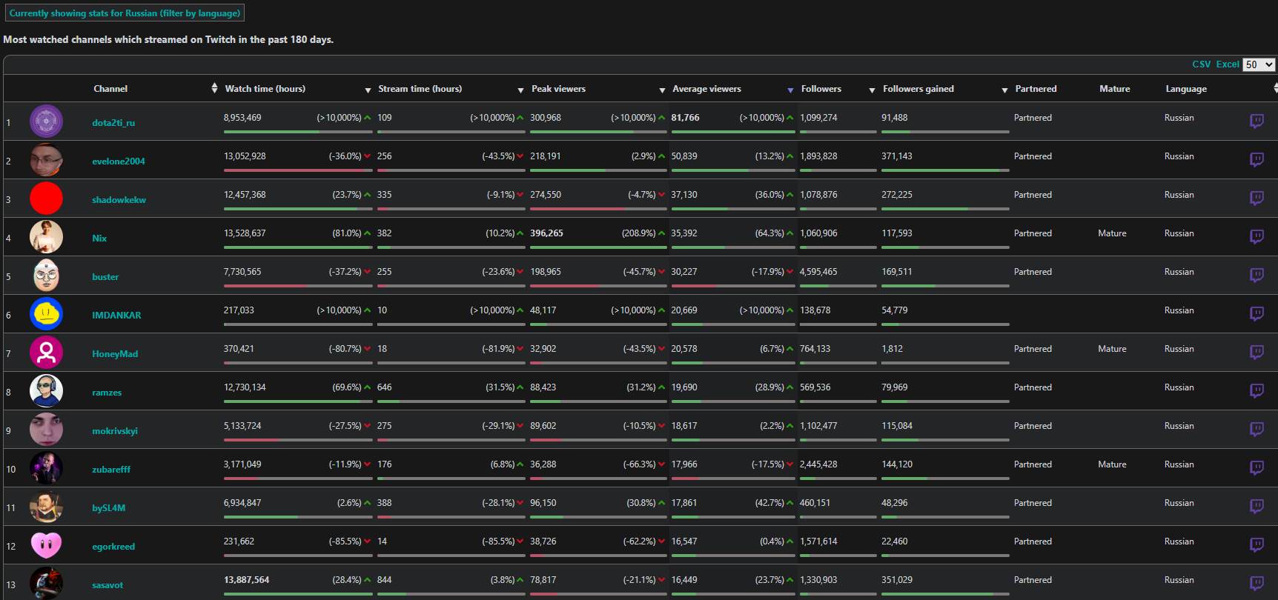
Task: Sort by Language column header
Action: (1186, 89)
